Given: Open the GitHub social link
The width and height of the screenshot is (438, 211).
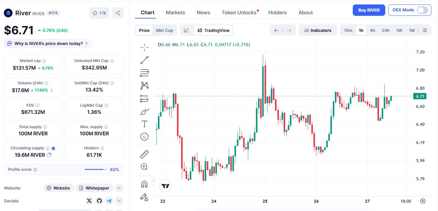Looking at the screenshot, I should (x=99, y=201).
